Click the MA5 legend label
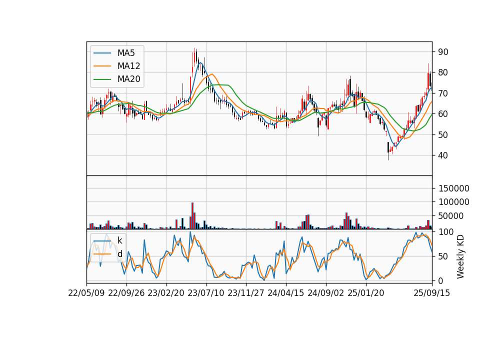480x345 pixels. (126, 53)
